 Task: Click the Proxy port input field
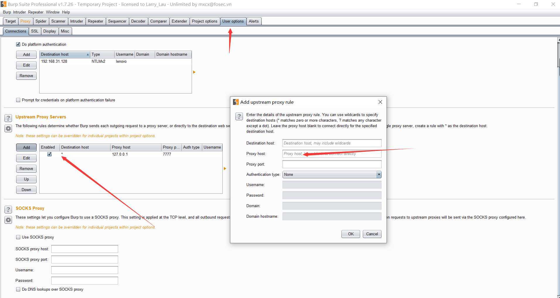pyautogui.click(x=332, y=164)
